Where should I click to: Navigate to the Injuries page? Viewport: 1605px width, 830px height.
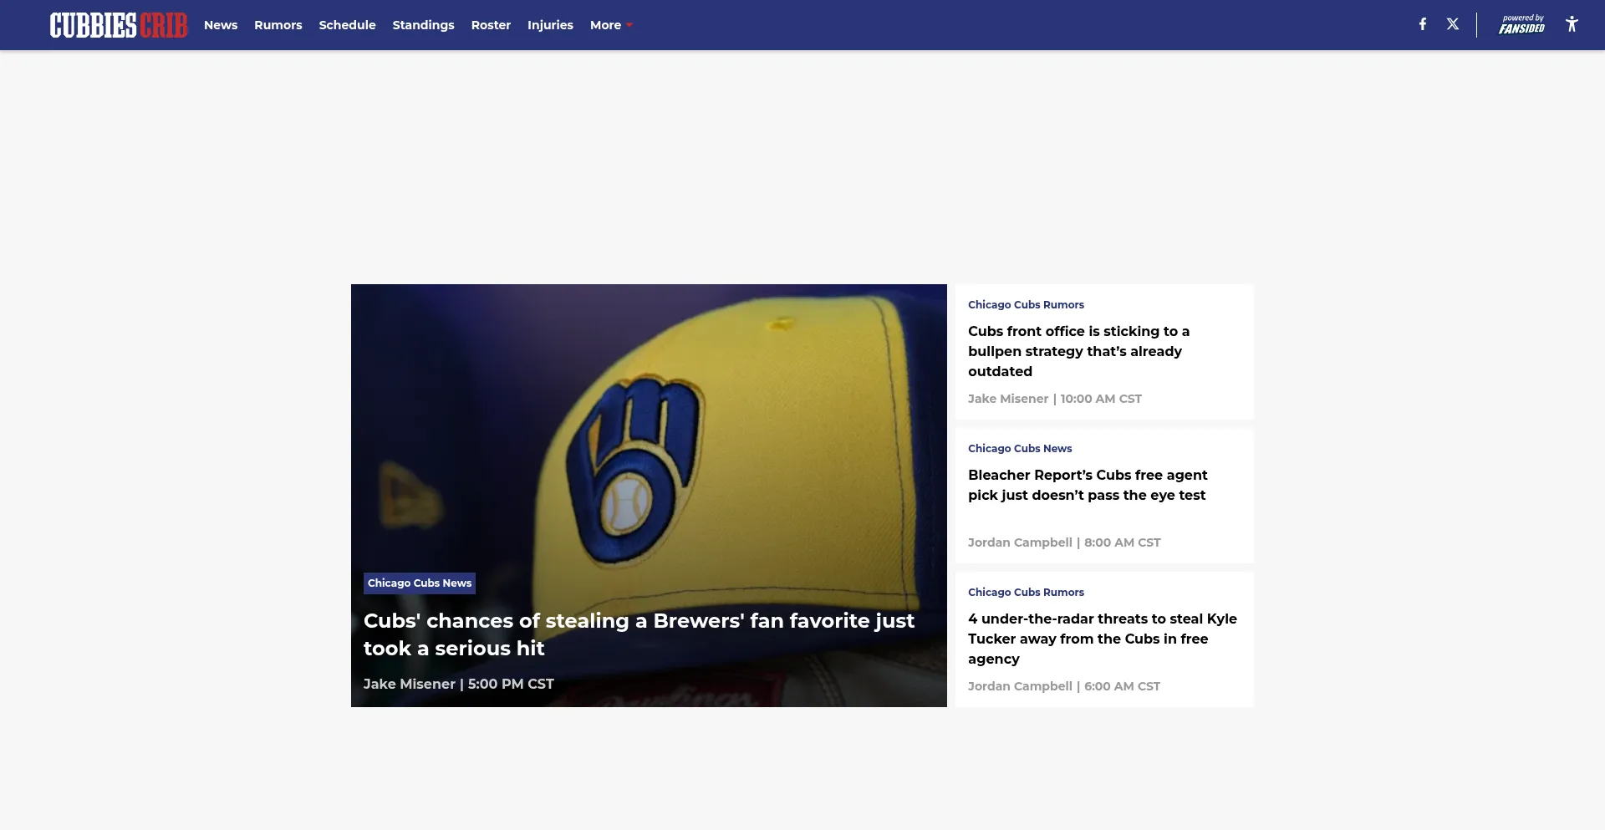(x=550, y=25)
